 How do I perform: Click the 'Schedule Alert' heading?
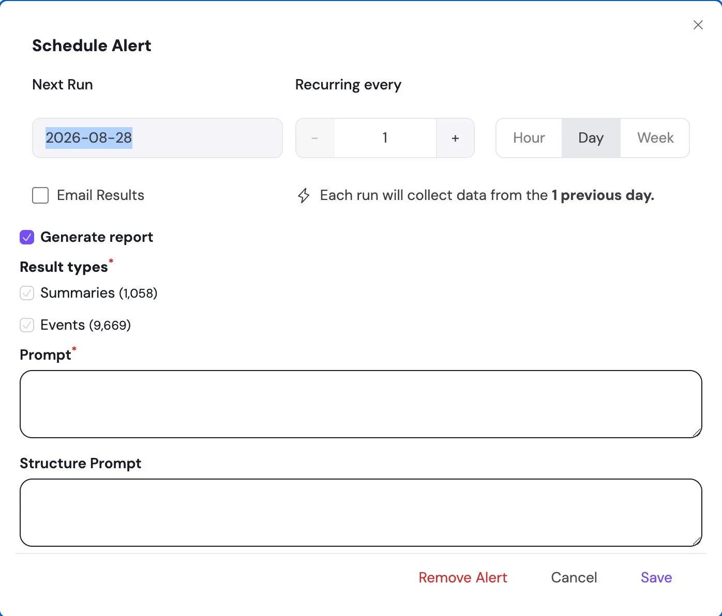(x=92, y=45)
